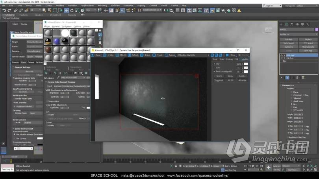
Task: Open the Sign In dropdown
Action: 272,6
